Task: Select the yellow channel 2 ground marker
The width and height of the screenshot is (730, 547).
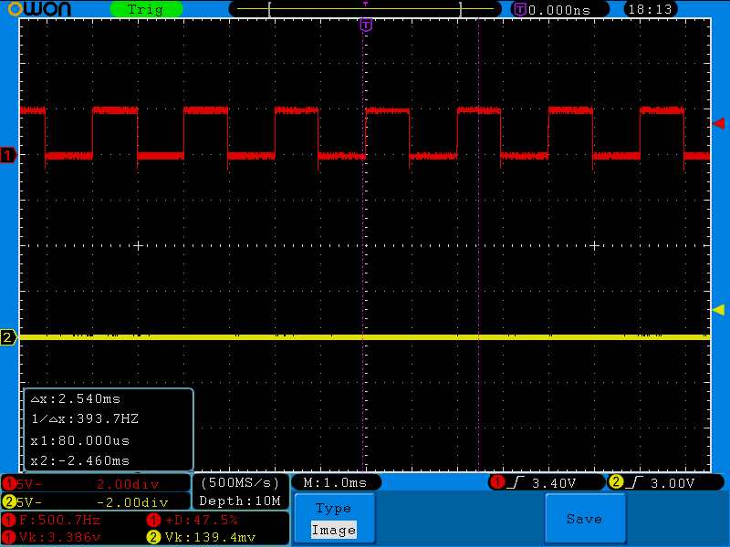Action: (x=8, y=338)
